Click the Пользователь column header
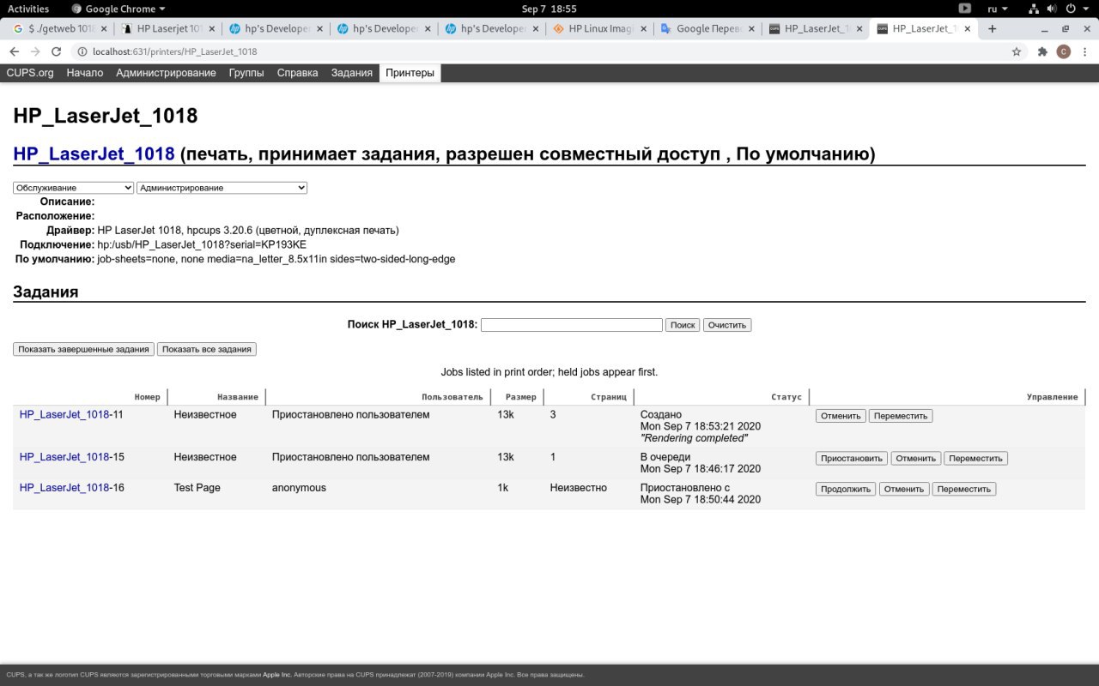 pyautogui.click(x=452, y=397)
